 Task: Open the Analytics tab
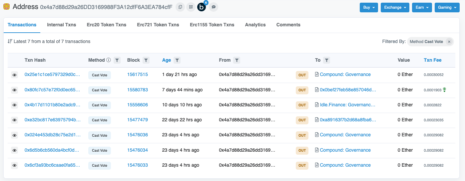255,25
